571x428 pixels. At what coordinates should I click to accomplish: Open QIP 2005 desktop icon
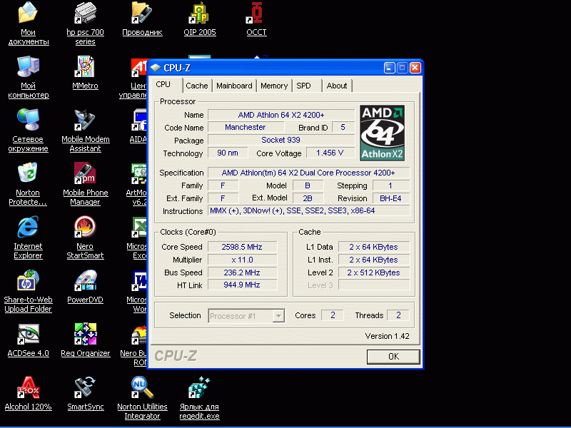pyautogui.click(x=198, y=13)
